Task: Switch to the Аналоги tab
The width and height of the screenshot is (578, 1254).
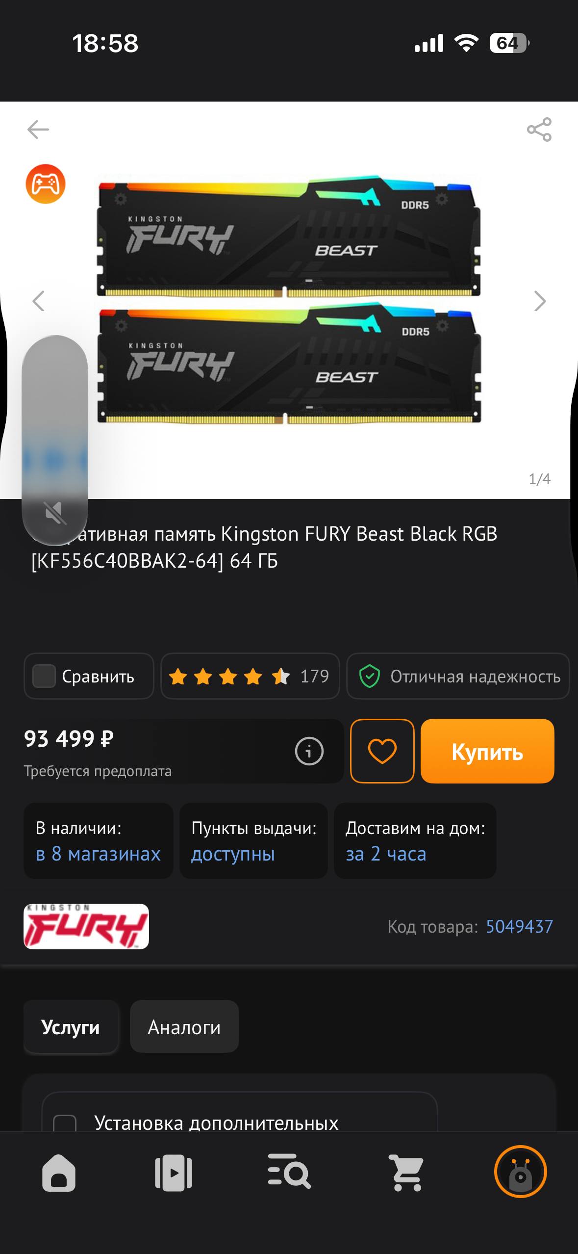Action: coord(184,1026)
